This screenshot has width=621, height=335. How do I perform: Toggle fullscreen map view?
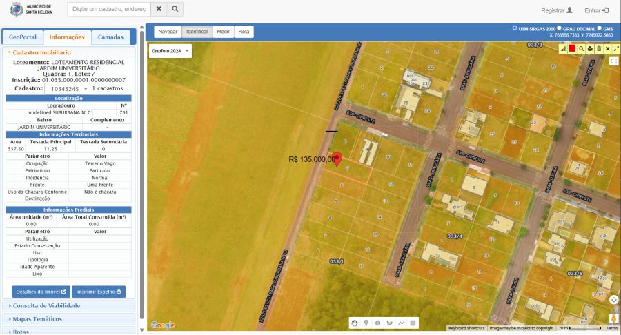(614, 61)
